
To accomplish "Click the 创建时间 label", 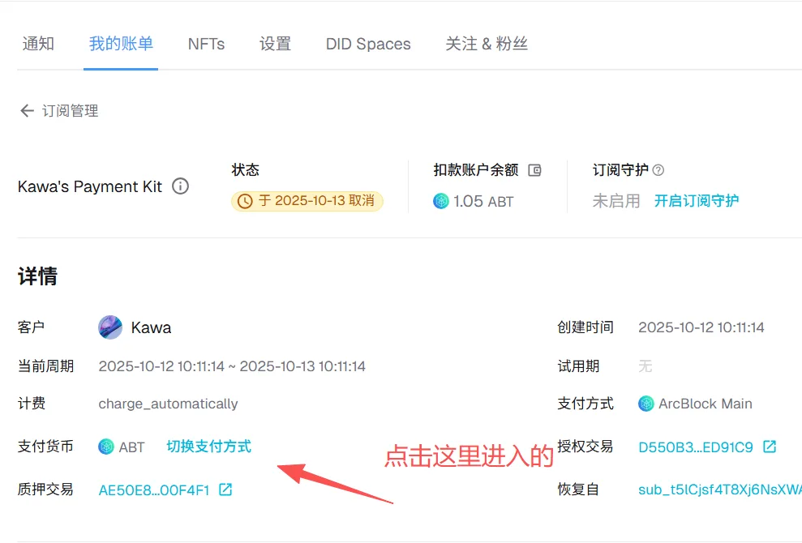I will (585, 327).
